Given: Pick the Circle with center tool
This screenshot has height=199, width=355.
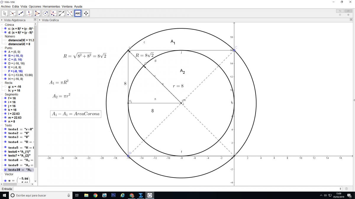Looking at the screenshot, I should (x=45, y=13).
